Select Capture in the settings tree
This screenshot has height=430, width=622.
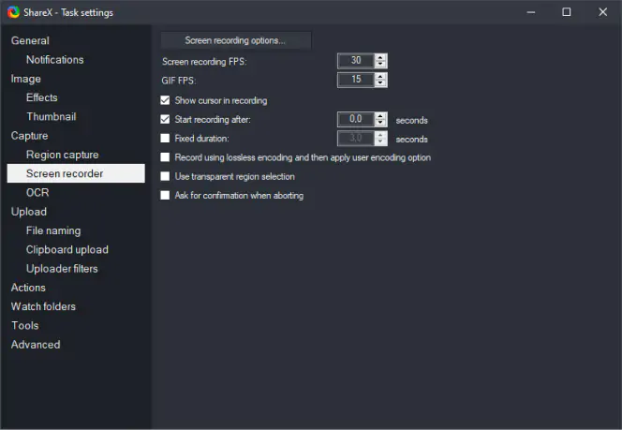click(29, 136)
